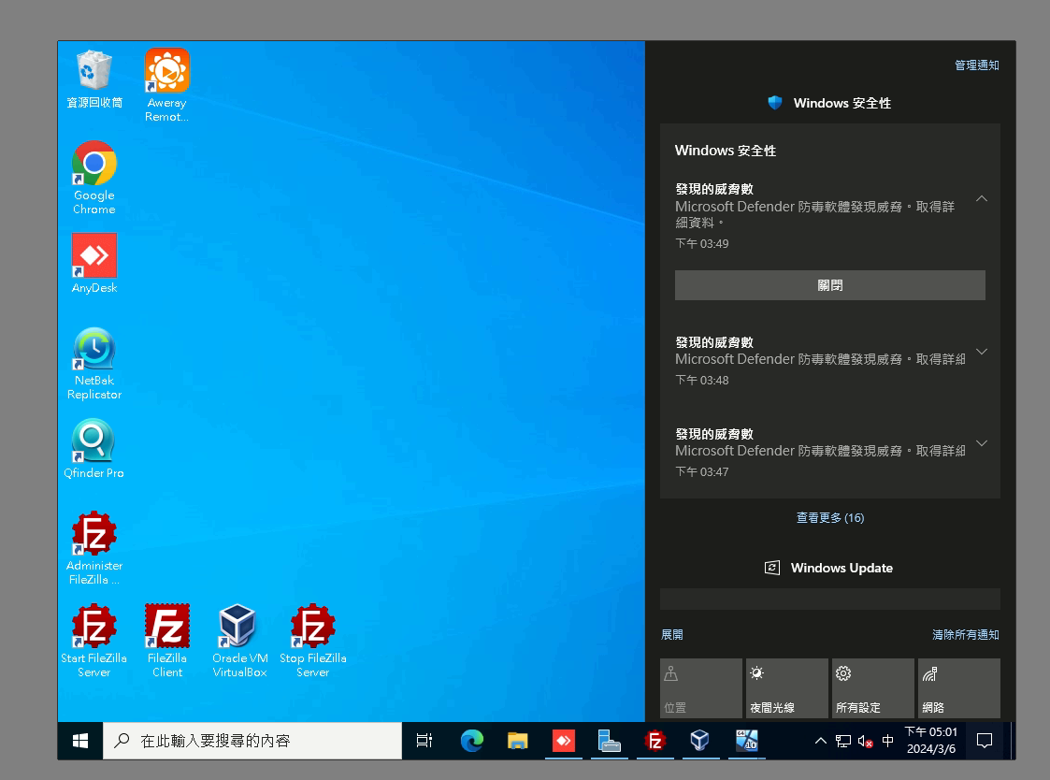Open the AnyDesk desktop icon
This screenshot has height=780, width=1050.
click(93, 256)
